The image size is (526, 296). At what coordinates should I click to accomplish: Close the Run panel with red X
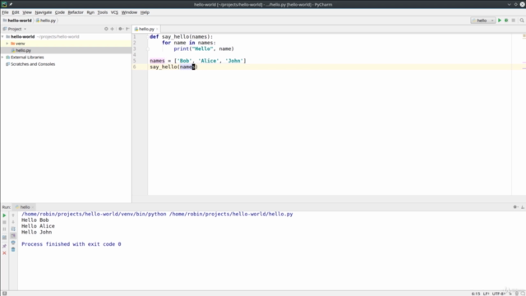tap(4, 253)
